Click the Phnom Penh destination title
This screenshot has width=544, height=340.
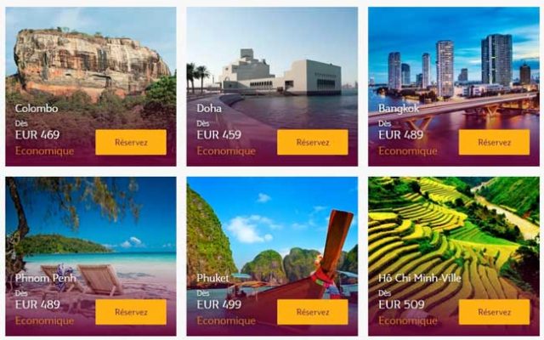click(45, 278)
